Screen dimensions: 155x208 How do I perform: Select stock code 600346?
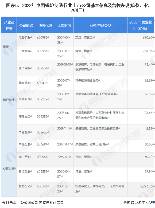click(x=42, y=186)
